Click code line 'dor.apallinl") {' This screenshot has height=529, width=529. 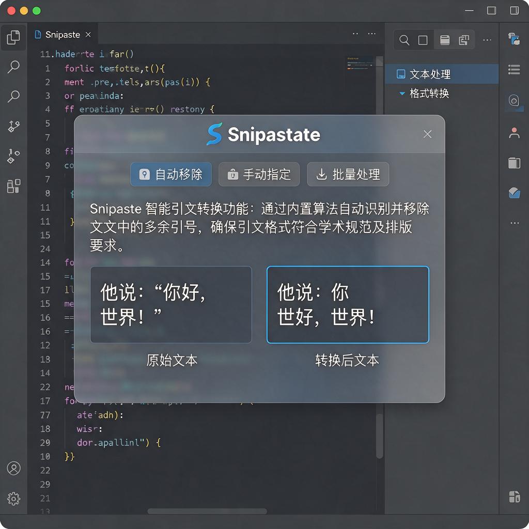119,442
